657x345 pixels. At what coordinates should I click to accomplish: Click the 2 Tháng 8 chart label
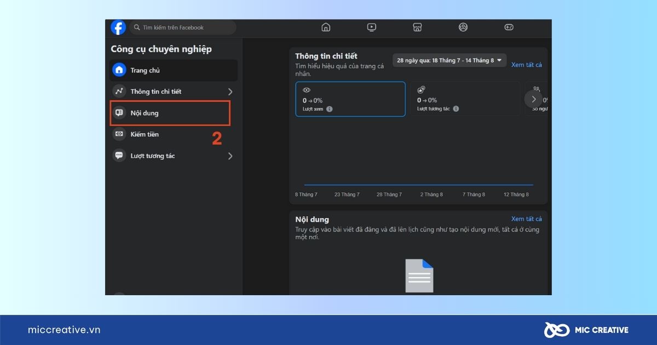coord(431,194)
